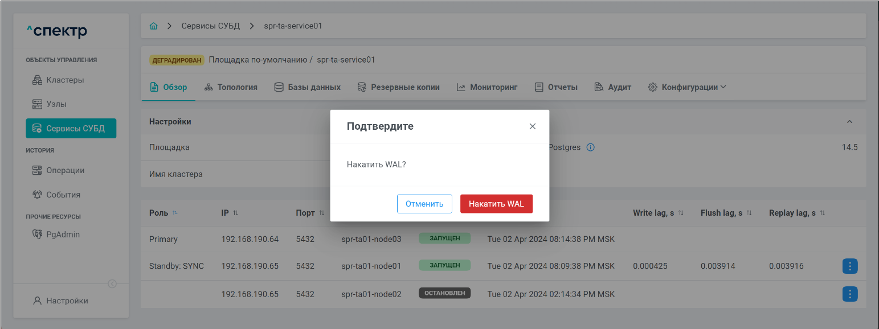Image resolution: width=879 pixels, height=329 pixels.
Task: Click the home breadcrumb icon
Action: (x=153, y=26)
